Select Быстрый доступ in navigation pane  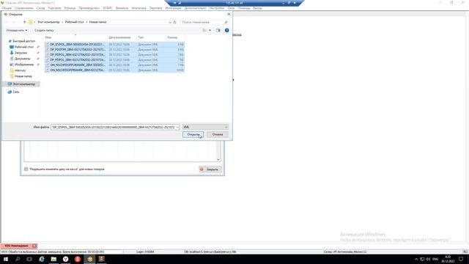coord(23,41)
